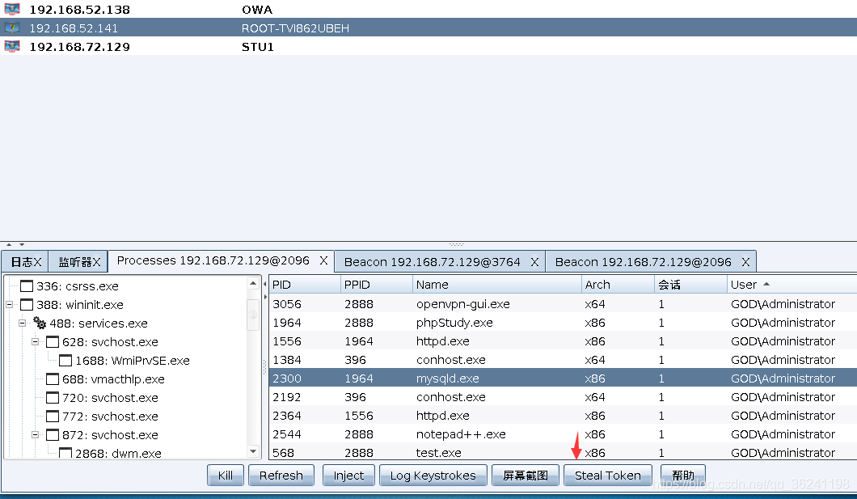This screenshot has height=499, width=857.
Task: Switch to Beacon 192.168.72.129@3764 tab
Action: (432, 262)
